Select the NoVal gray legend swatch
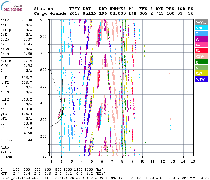This screenshot has height=180, width=210. pos(202,22)
